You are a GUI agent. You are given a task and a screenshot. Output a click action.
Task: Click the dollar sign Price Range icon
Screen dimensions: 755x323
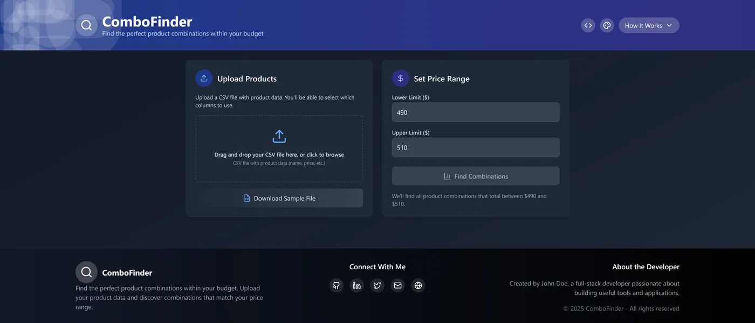coord(400,78)
